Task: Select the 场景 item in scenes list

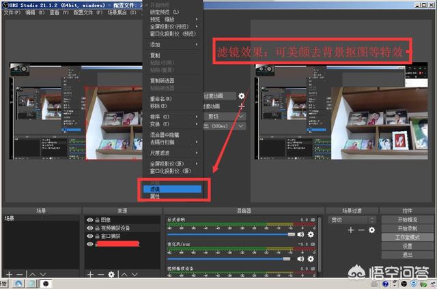Action: [10, 219]
